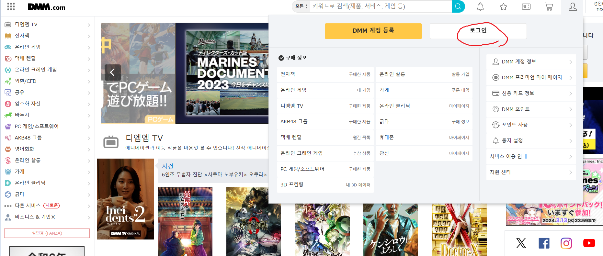Click the 성인용 (FANZA) button
603x256 pixels.
47,233
